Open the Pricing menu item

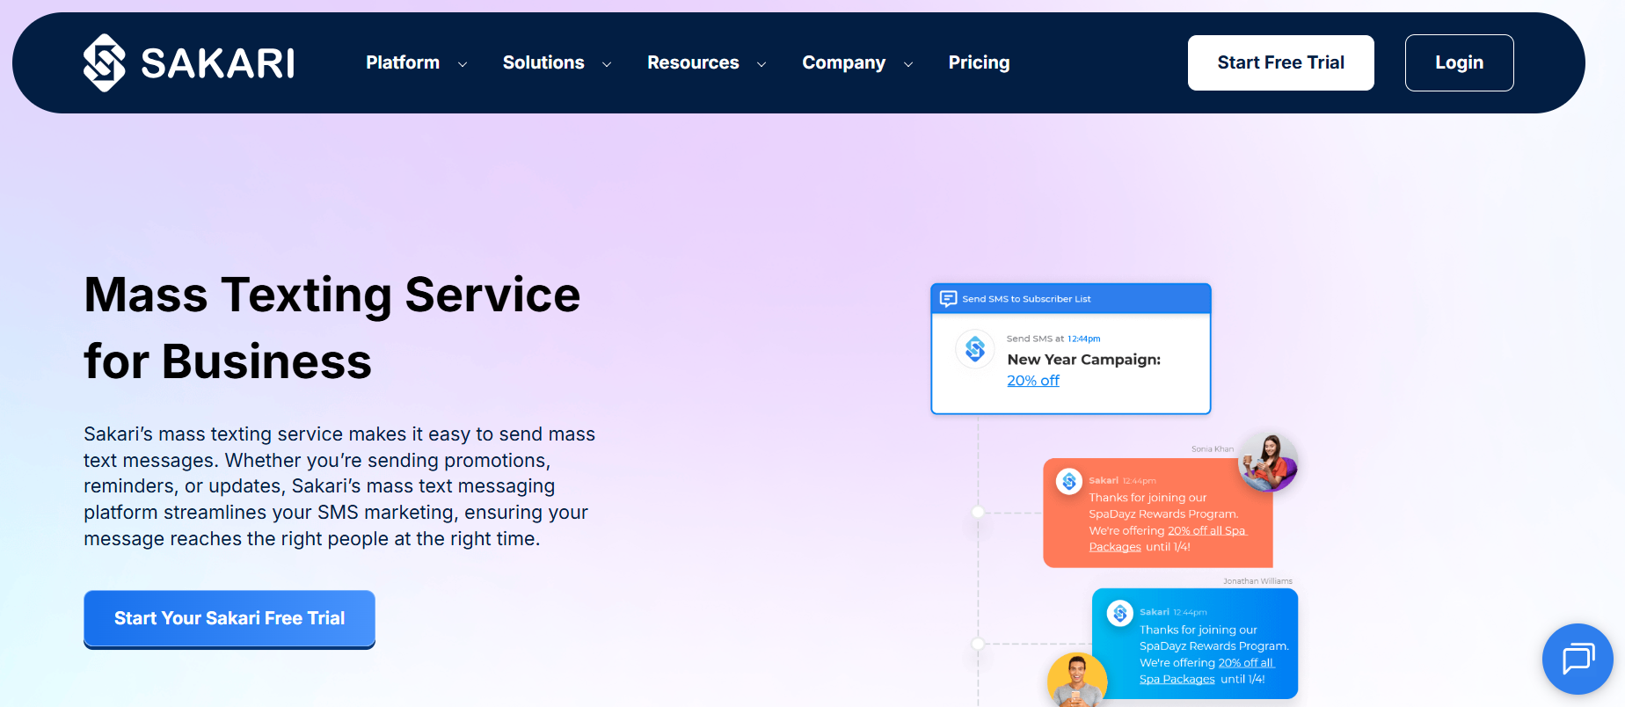click(979, 62)
